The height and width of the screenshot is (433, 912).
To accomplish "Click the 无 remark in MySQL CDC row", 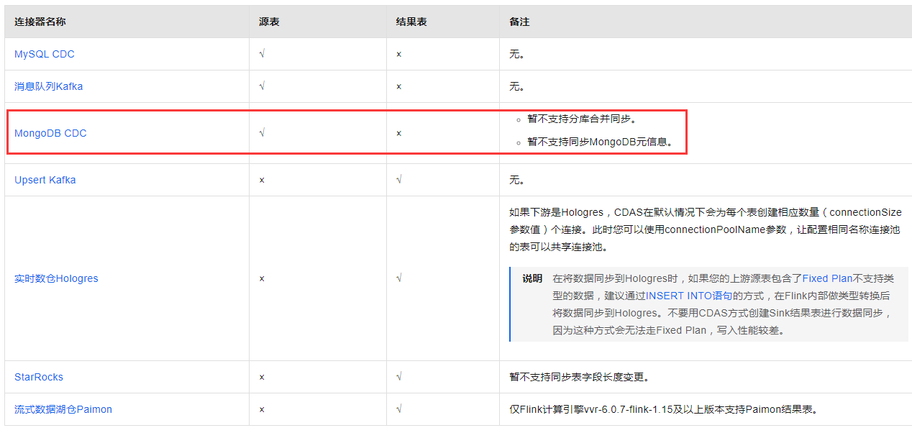I will pyautogui.click(x=516, y=54).
